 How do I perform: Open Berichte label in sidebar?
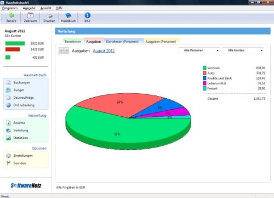click(x=19, y=123)
